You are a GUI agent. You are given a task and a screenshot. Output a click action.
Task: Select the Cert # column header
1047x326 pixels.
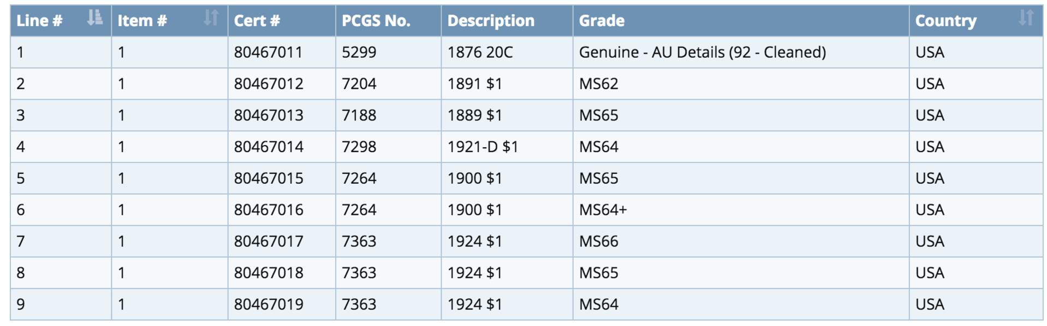(x=282, y=21)
